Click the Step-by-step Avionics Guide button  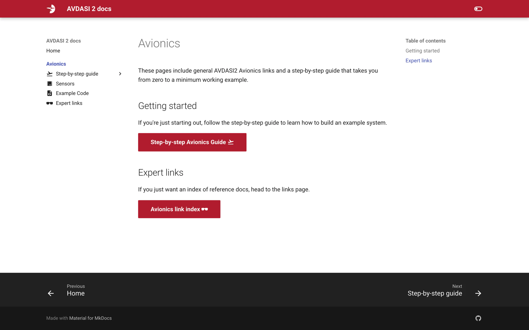coord(192,142)
